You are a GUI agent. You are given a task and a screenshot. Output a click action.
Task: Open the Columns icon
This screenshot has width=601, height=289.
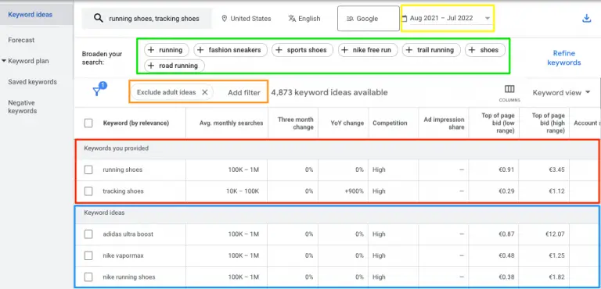509,89
